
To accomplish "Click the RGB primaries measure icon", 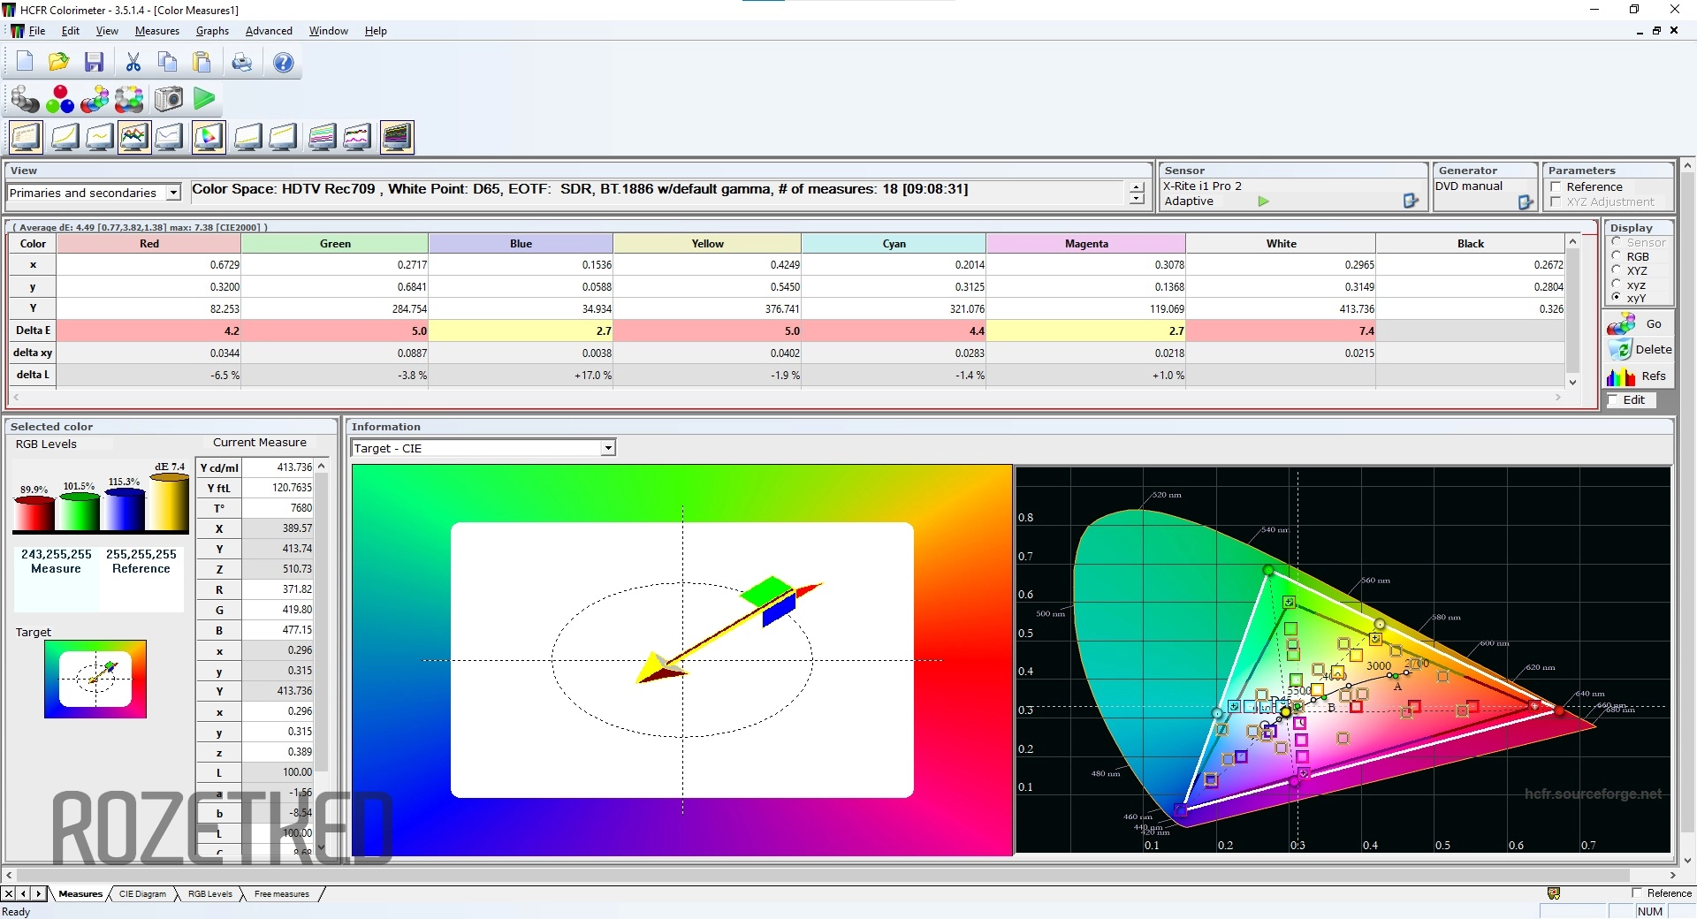I will pyautogui.click(x=60, y=99).
